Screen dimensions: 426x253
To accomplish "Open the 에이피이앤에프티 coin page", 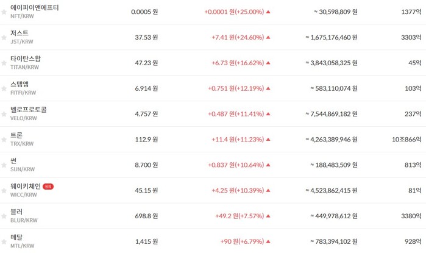I will 35,8.
